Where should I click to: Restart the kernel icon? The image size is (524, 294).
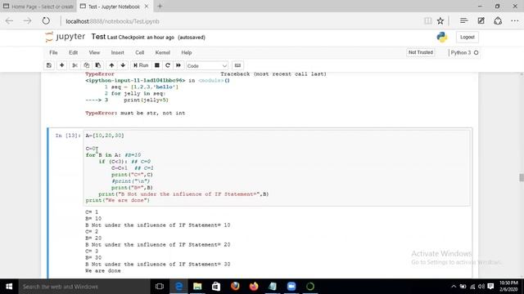(168, 65)
